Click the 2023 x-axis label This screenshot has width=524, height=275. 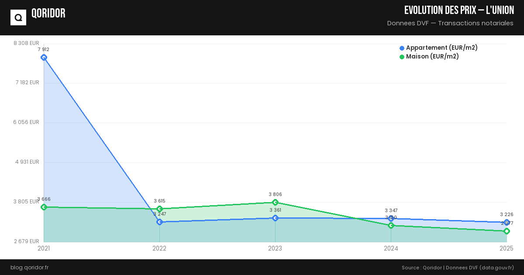275,248
